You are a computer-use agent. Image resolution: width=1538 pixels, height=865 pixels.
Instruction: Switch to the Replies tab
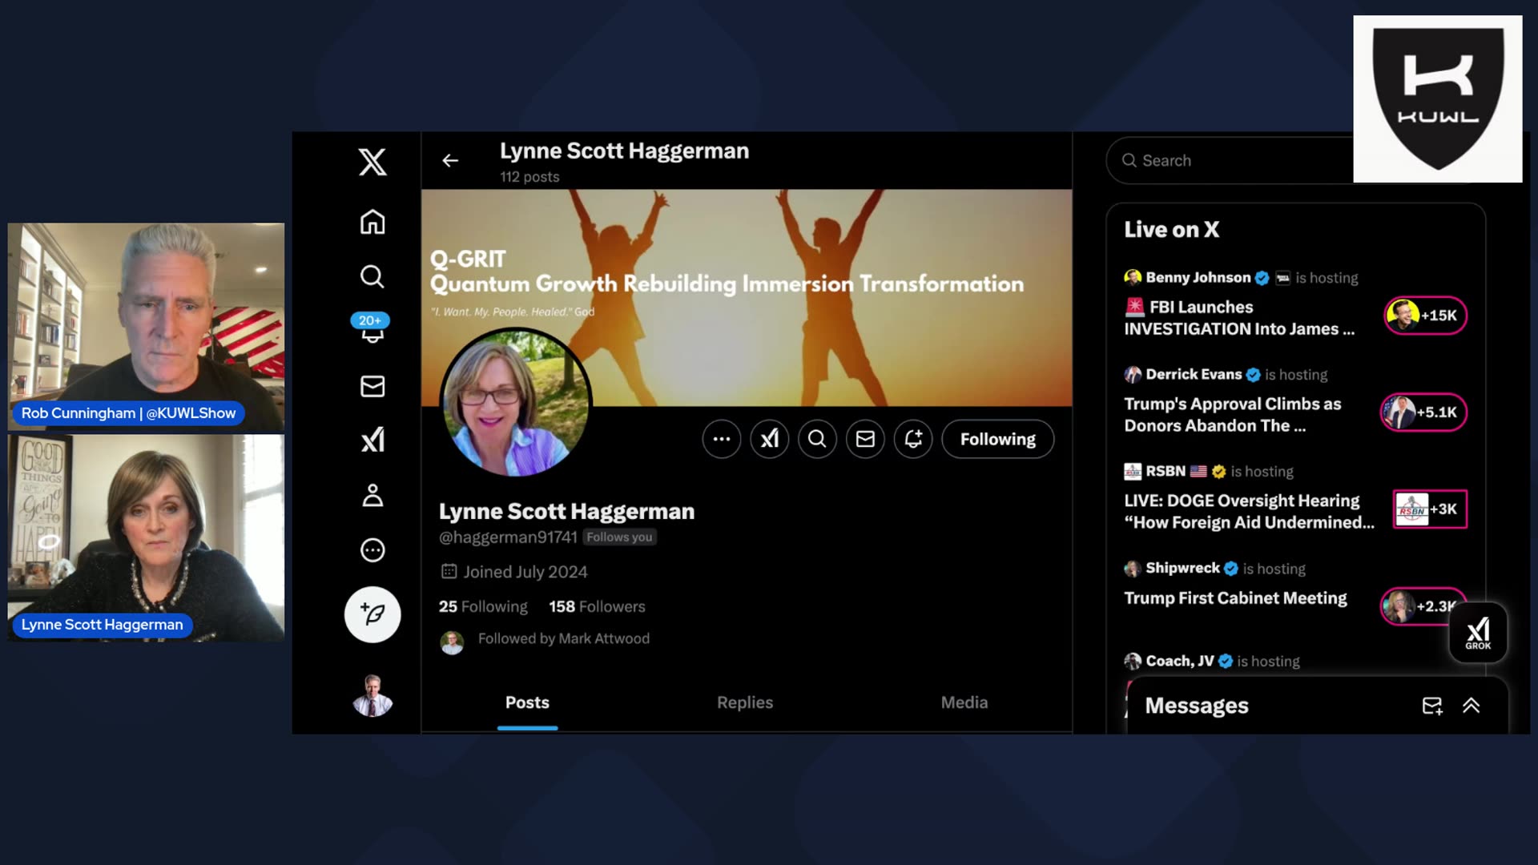pos(744,702)
